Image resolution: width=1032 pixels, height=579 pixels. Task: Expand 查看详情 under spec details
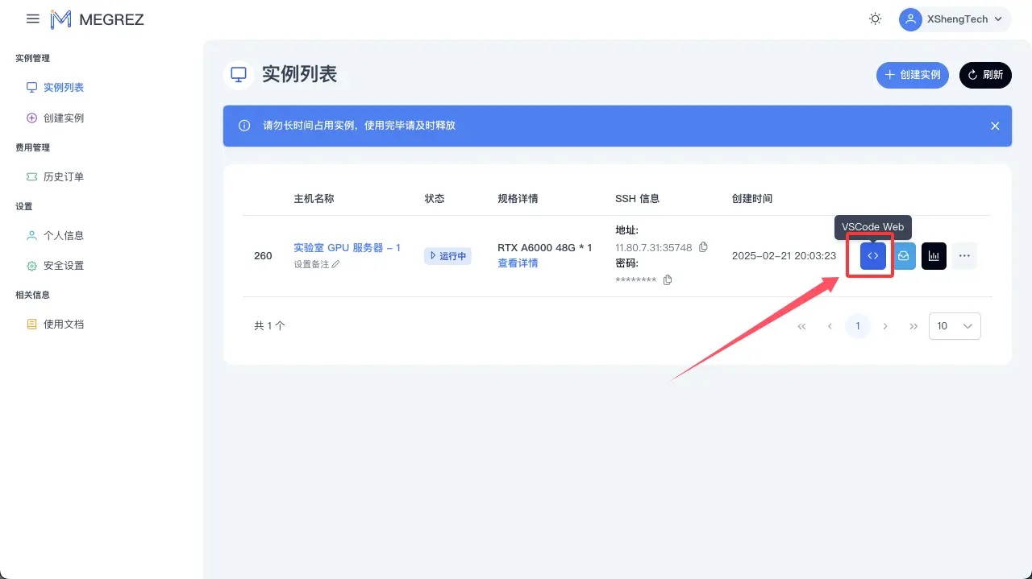[x=518, y=263]
